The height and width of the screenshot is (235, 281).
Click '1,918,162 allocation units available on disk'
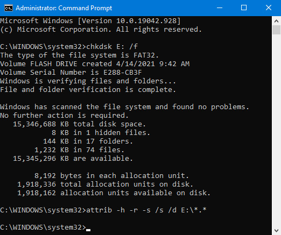pyautogui.click(x=114, y=193)
